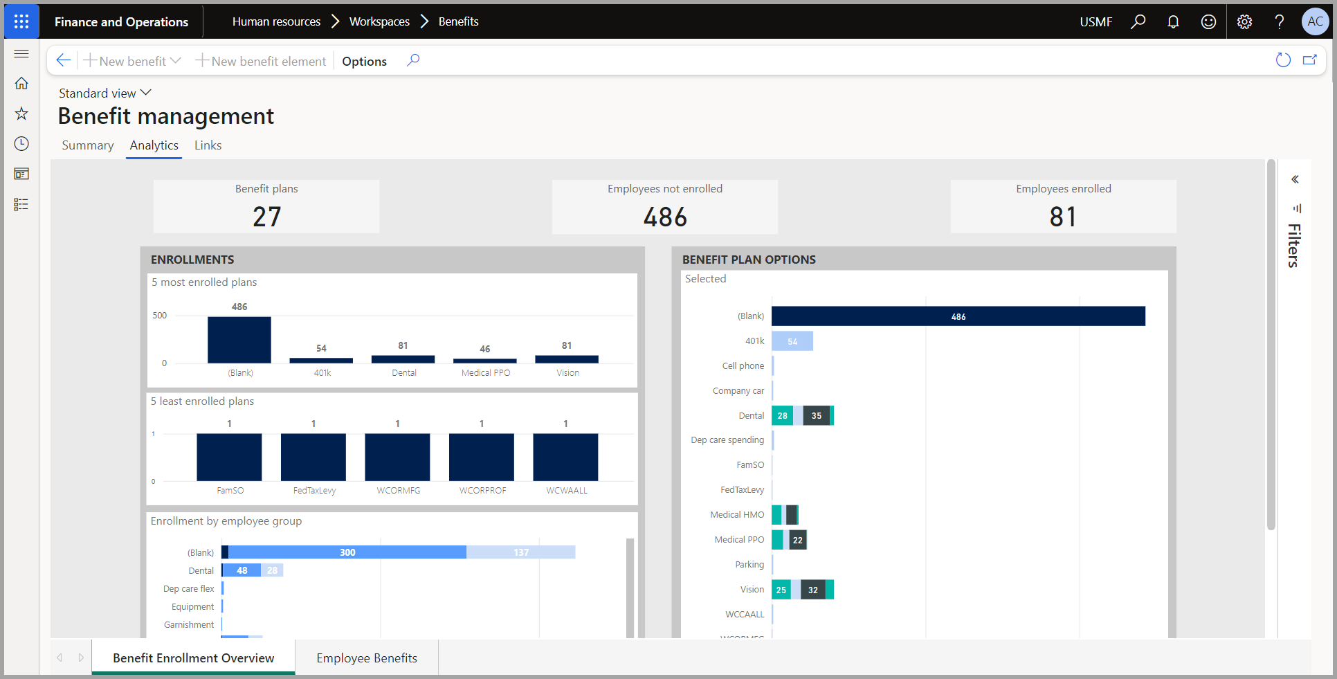
Task: Open the notifications bell
Action: (1173, 21)
